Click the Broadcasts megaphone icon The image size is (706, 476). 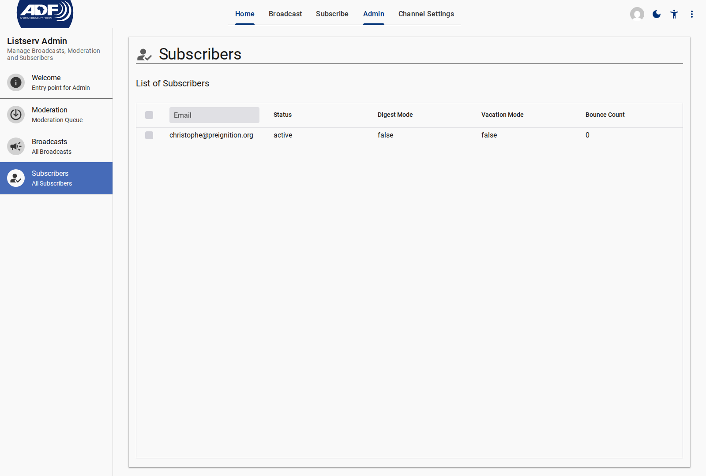click(16, 146)
